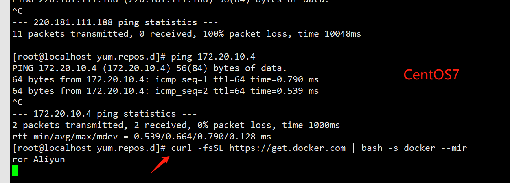Click the 'bash -s docker' command portion
Screen dimensions: 510x183
(398, 148)
